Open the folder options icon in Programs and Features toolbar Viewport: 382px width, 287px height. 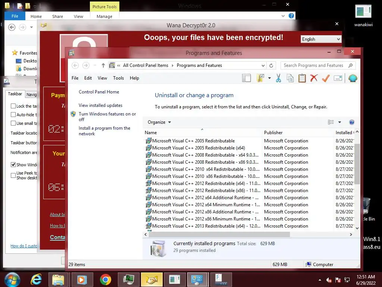point(260,78)
